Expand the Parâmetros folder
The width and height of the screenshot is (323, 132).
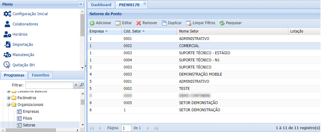[9, 98]
